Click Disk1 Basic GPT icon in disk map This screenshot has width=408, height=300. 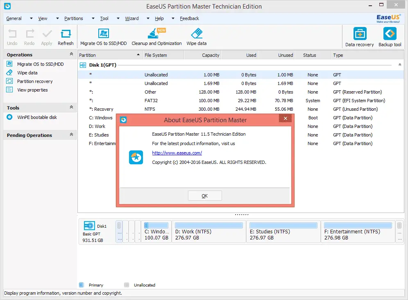click(x=89, y=226)
